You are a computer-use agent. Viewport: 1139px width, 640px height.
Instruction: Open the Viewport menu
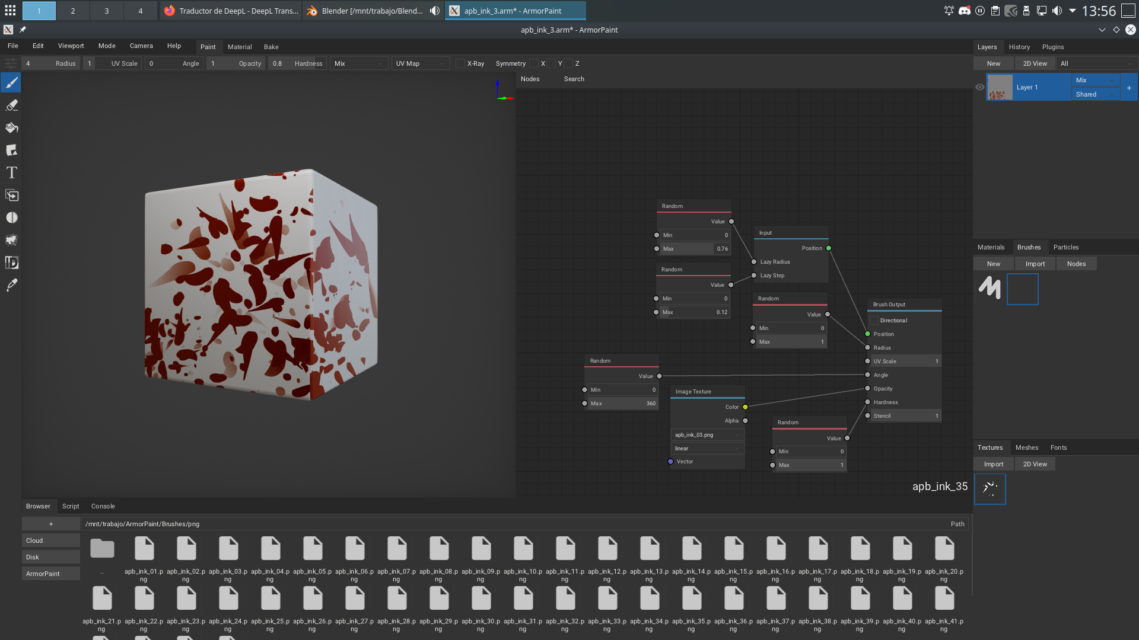click(71, 46)
